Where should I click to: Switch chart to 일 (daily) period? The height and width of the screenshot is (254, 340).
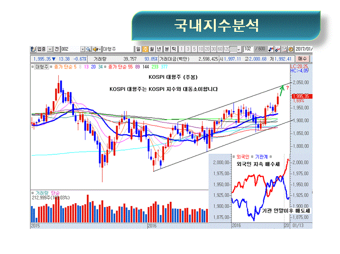[138, 49]
